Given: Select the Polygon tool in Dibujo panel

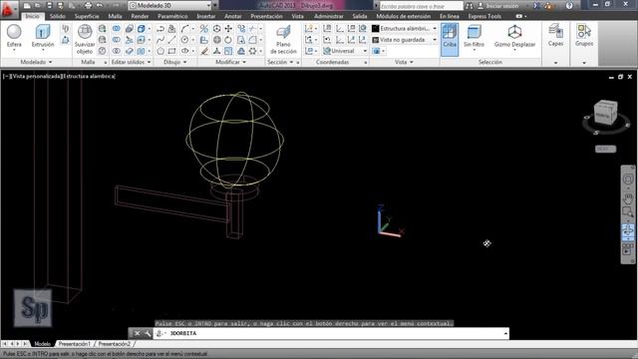Looking at the screenshot, I should [x=160, y=51].
